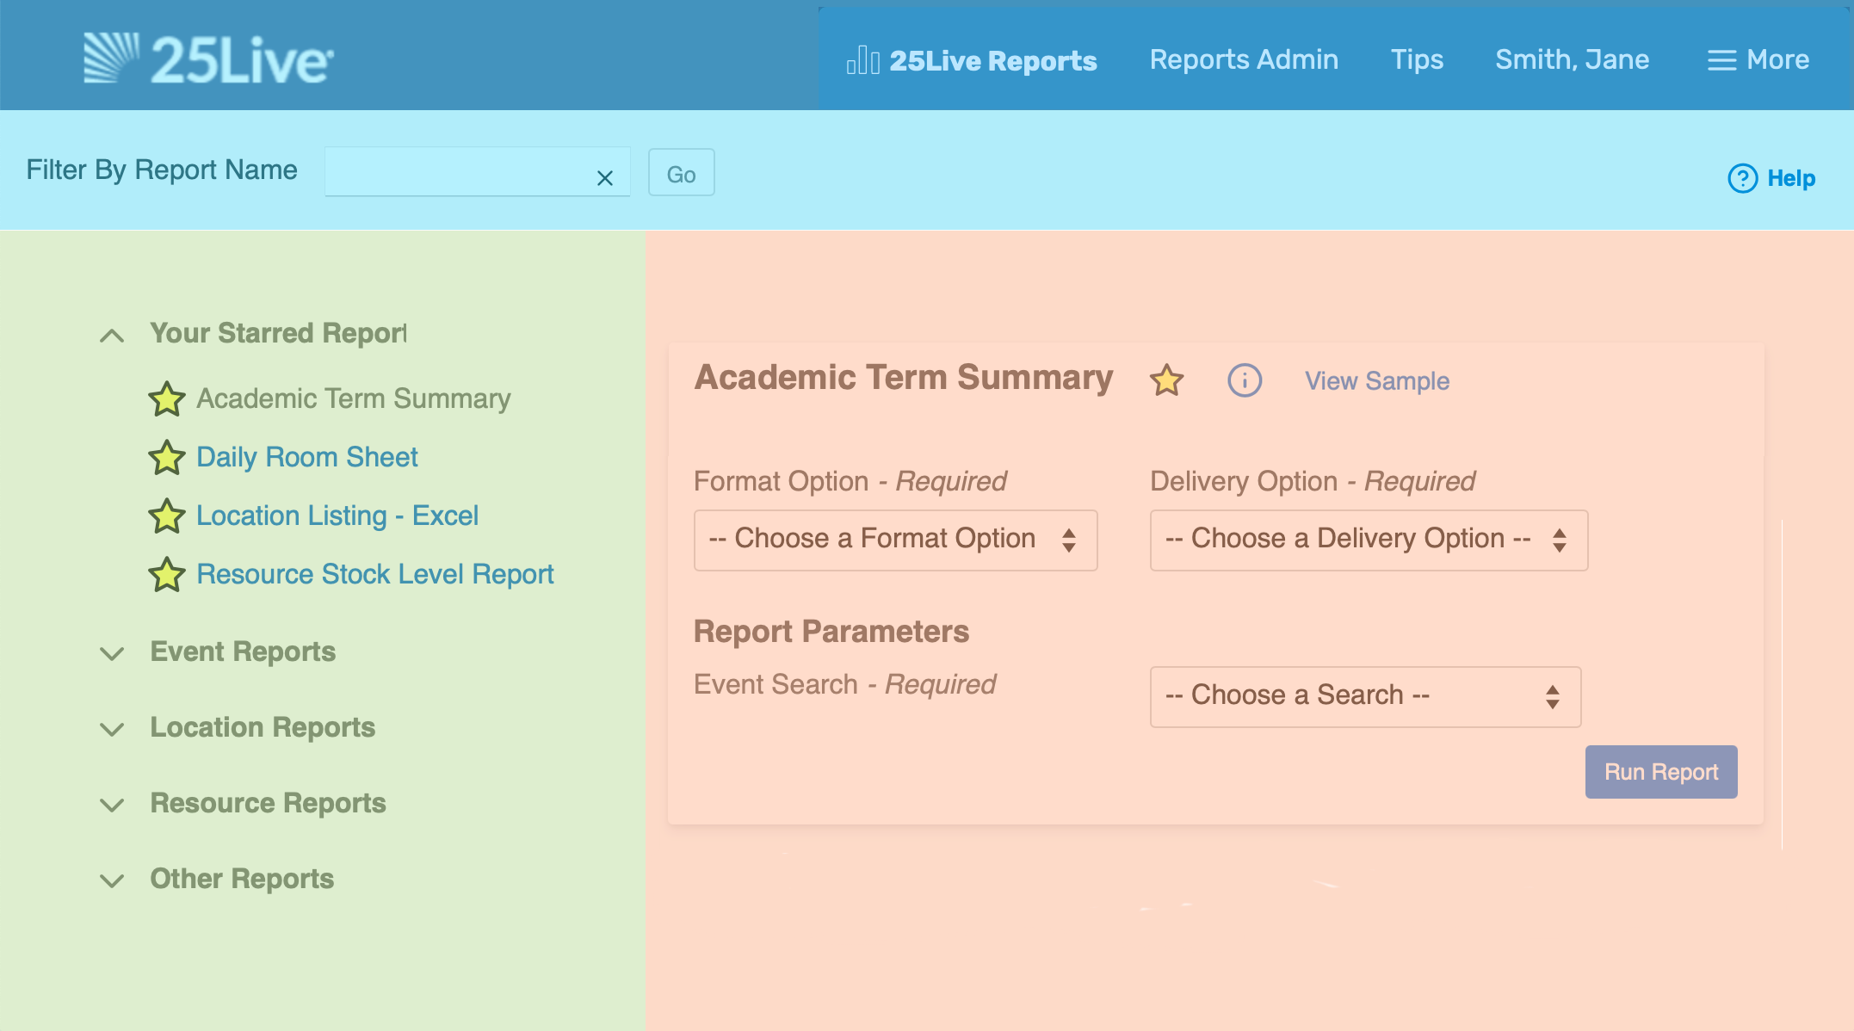Screen dimensions: 1854x1031
Task: Toggle star beside Location Listing - Excel
Action: 166,515
